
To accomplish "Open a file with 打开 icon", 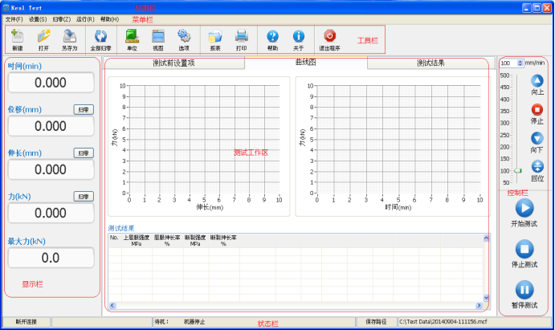I will 43,39.
